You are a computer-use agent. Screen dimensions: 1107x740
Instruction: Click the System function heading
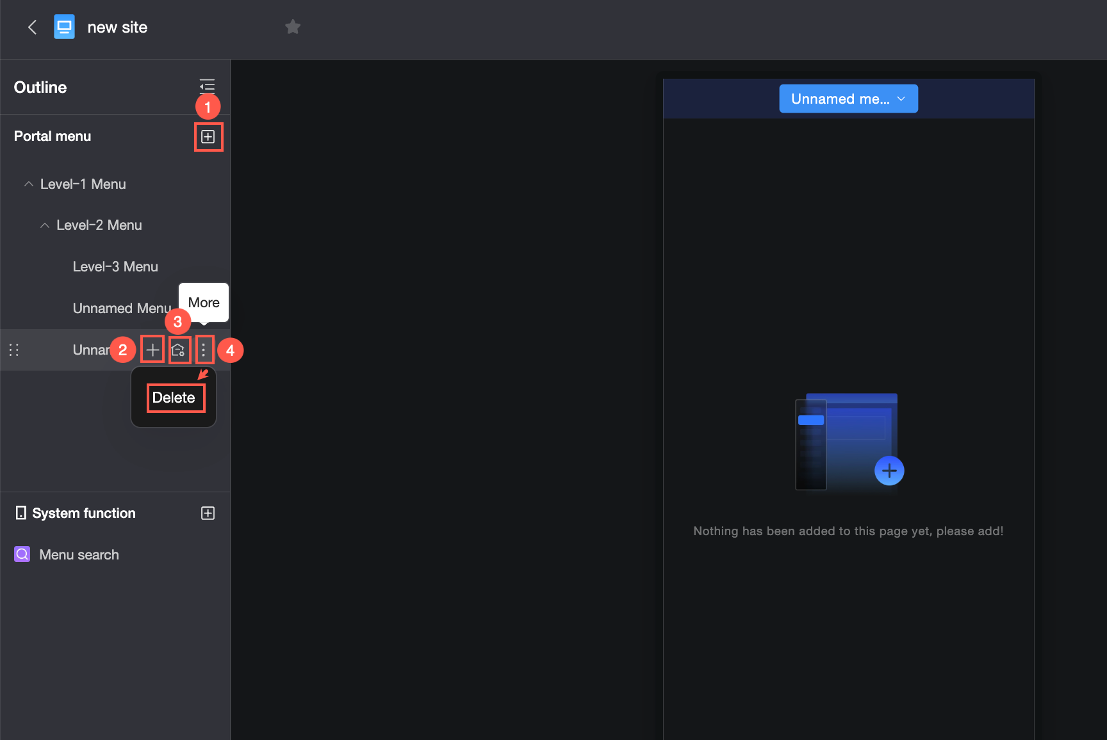[x=84, y=513]
